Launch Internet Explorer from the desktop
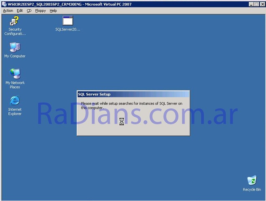Viewport: 266px width, 201px height. 15,100
